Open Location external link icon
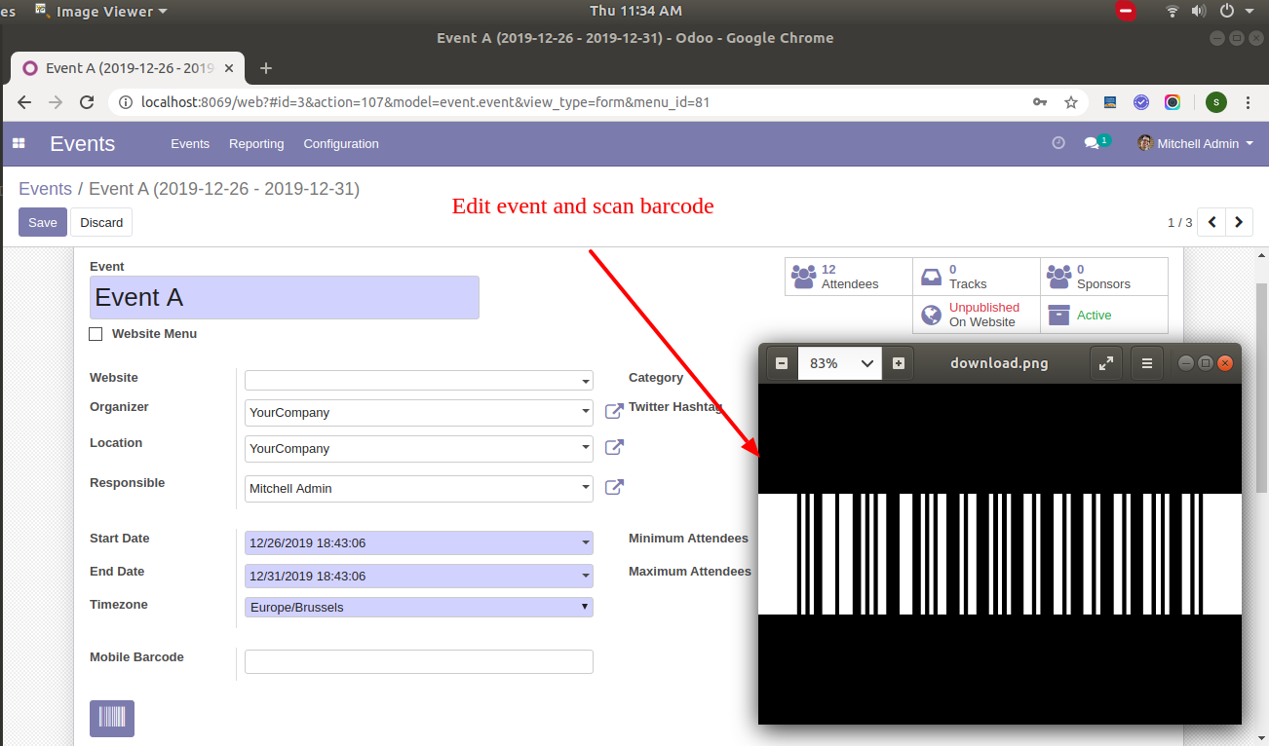Viewport: 1269px width, 746px height. pos(614,447)
